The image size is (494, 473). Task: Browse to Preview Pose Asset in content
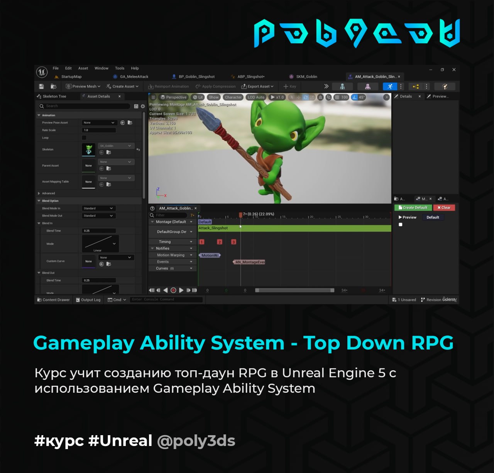pyautogui.click(x=130, y=123)
